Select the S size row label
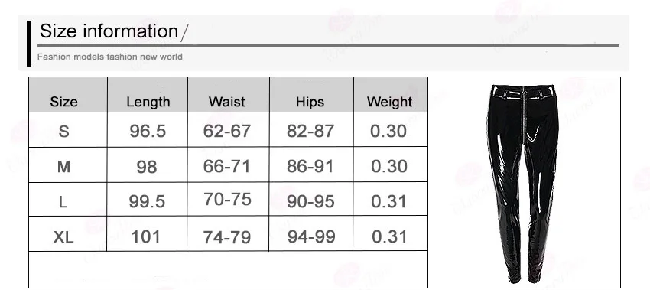Viewport: 650px width, 290px height. (63, 131)
